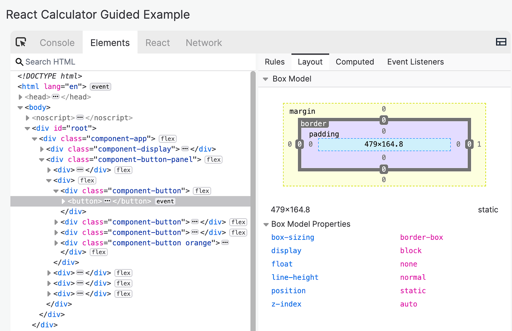Toggle the split console pane icon
Image resolution: width=512 pixels, height=331 pixels.
501,42
